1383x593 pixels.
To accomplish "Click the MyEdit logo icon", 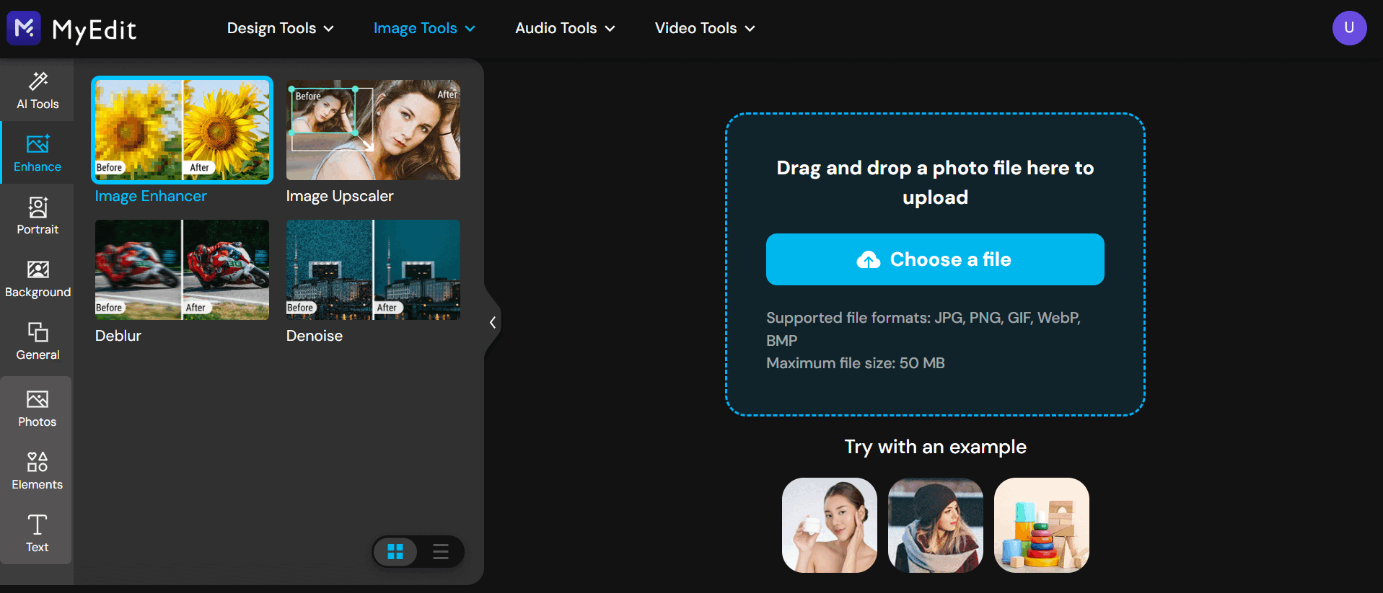I will pos(24,28).
